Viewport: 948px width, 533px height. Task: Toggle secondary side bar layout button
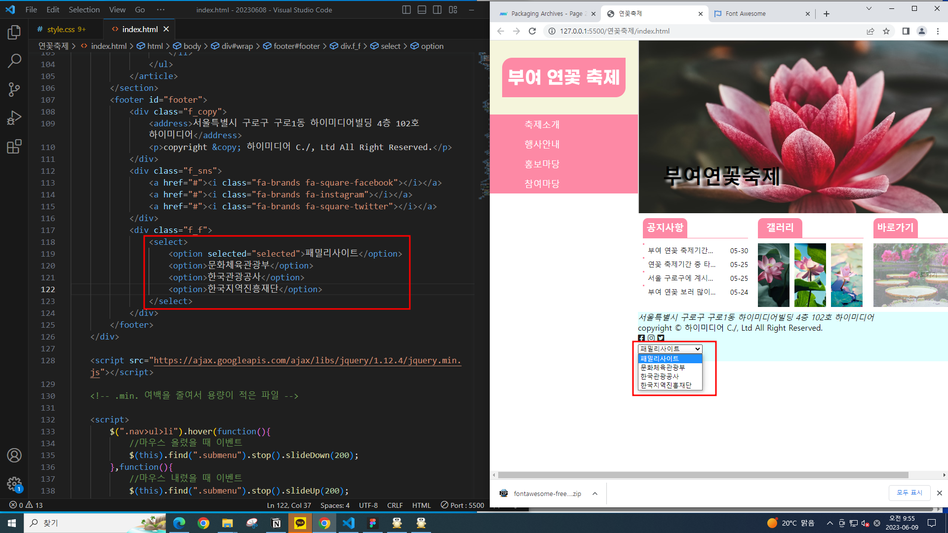pos(437,10)
